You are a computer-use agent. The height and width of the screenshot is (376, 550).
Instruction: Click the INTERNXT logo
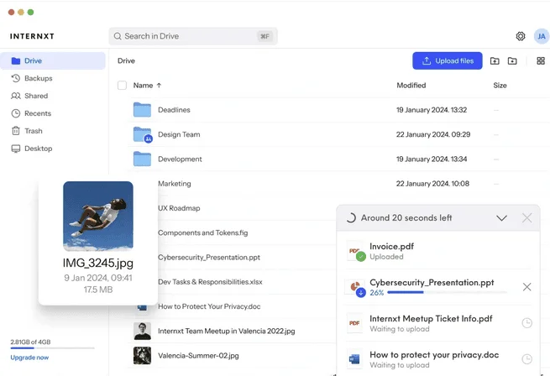[32, 36]
